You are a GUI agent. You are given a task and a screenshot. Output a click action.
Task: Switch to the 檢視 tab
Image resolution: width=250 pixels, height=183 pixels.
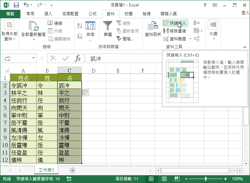[x=147, y=14]
